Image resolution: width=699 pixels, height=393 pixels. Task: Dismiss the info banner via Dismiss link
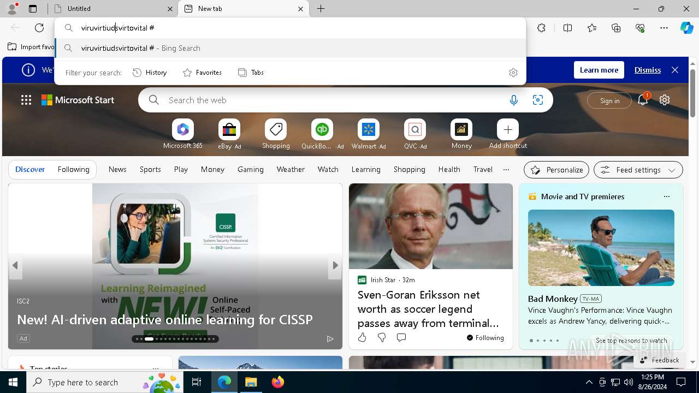point(648,70)
